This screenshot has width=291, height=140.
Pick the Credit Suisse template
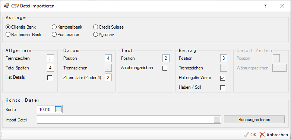[108, 27]
